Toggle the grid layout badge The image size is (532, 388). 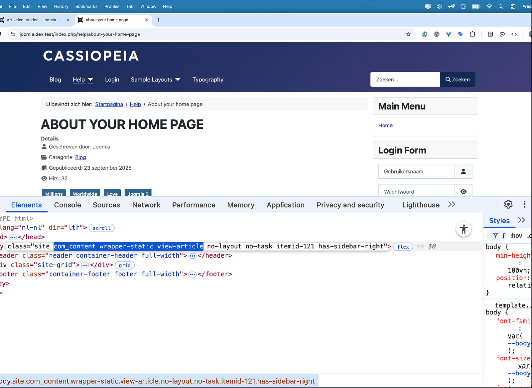tap(125, 265)
